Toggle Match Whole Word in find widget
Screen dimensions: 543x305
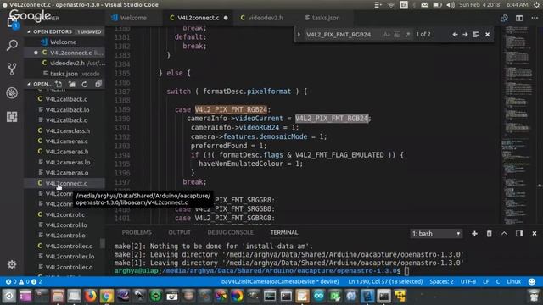397,34
